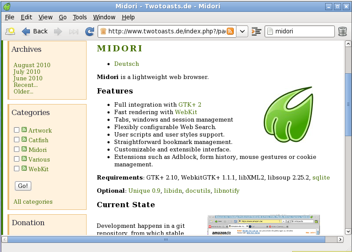This screenshot has width=352, height=252.
Task: Click the RSS feed icon in address bar
Action: pyautogui.click(x=230, y=31)
